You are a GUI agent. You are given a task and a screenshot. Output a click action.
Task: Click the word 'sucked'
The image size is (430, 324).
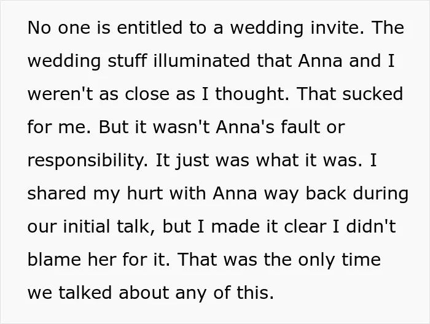click(x=373, y=94)
